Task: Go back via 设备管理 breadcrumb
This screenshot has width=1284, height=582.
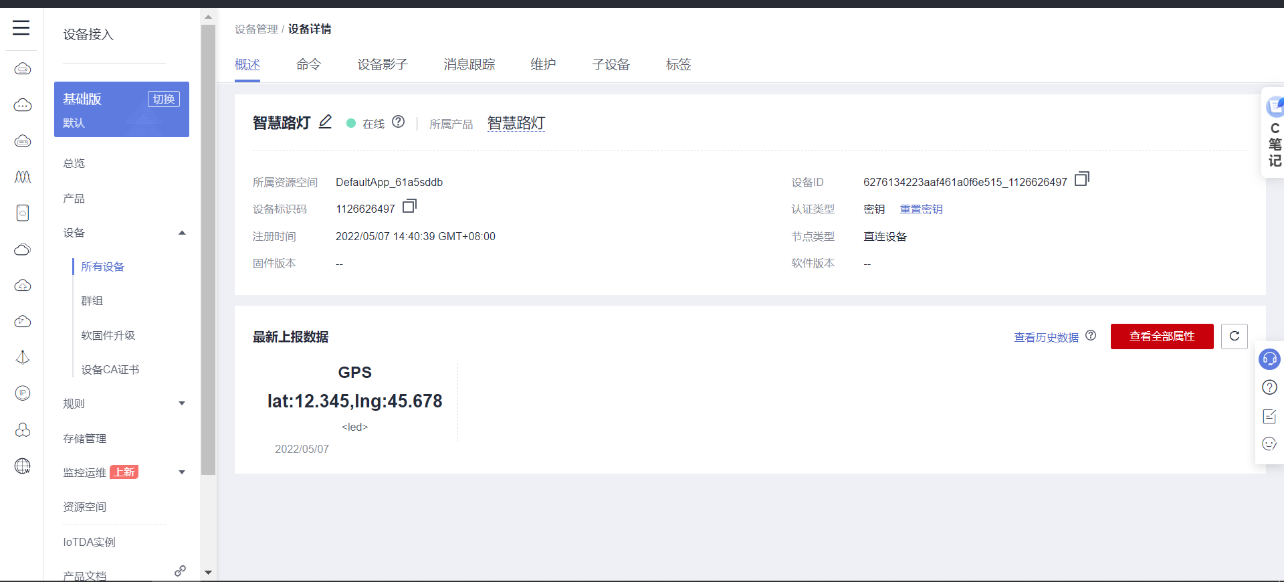Action: coord(256,29)
